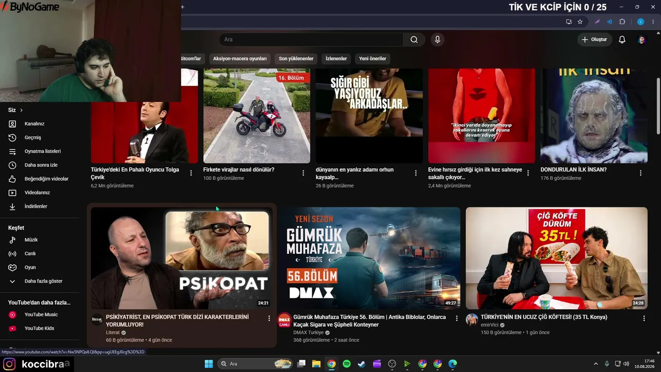Click the YouTube search magnifier button
The width and height of the screenshot is (661, 372).
[x=414, y=40]
